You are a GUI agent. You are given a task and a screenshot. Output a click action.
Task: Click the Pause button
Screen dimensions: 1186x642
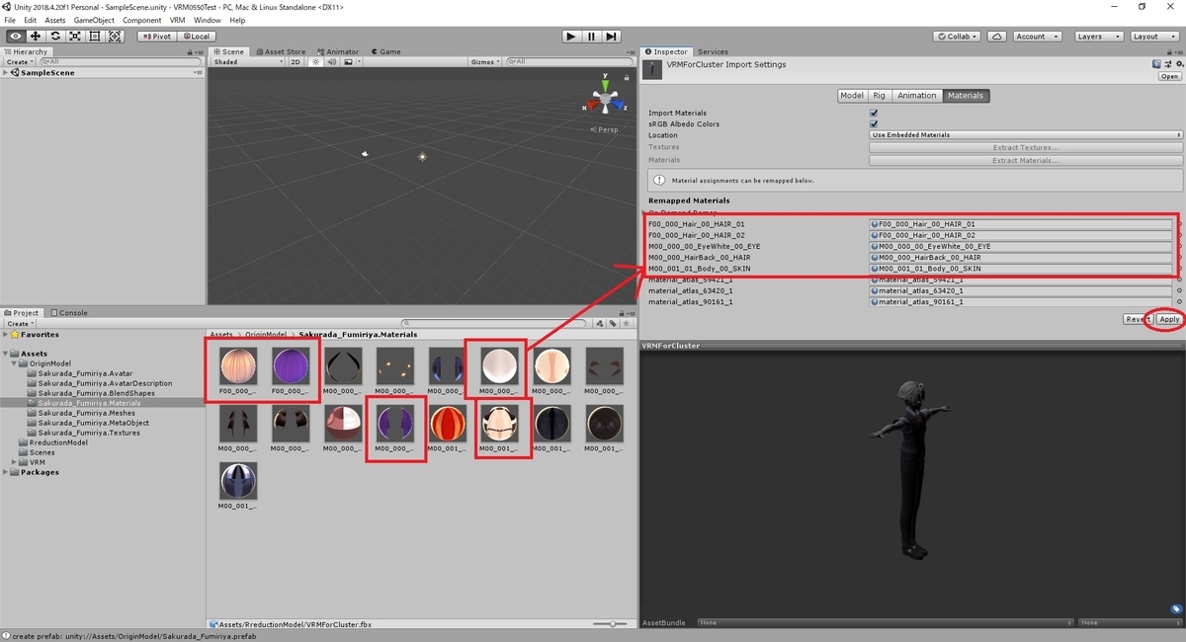591,37
